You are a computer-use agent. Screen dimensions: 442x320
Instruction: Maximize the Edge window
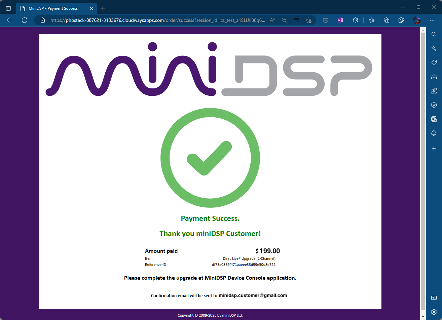tap(418, 7)
